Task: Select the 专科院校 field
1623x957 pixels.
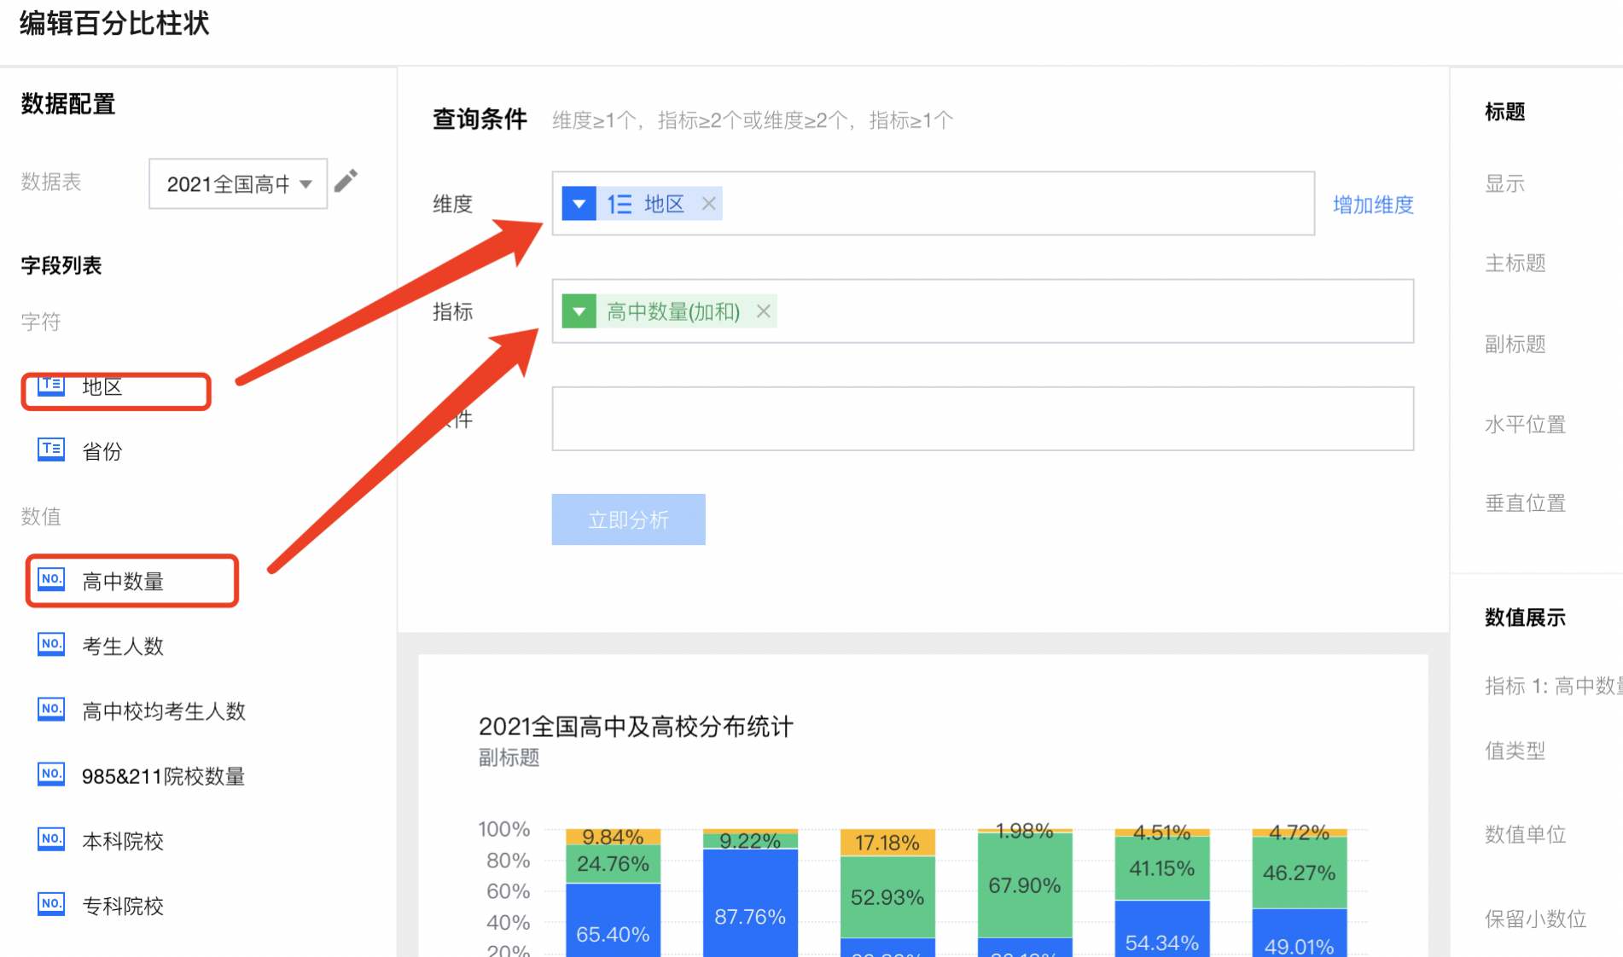Action: 123,906
